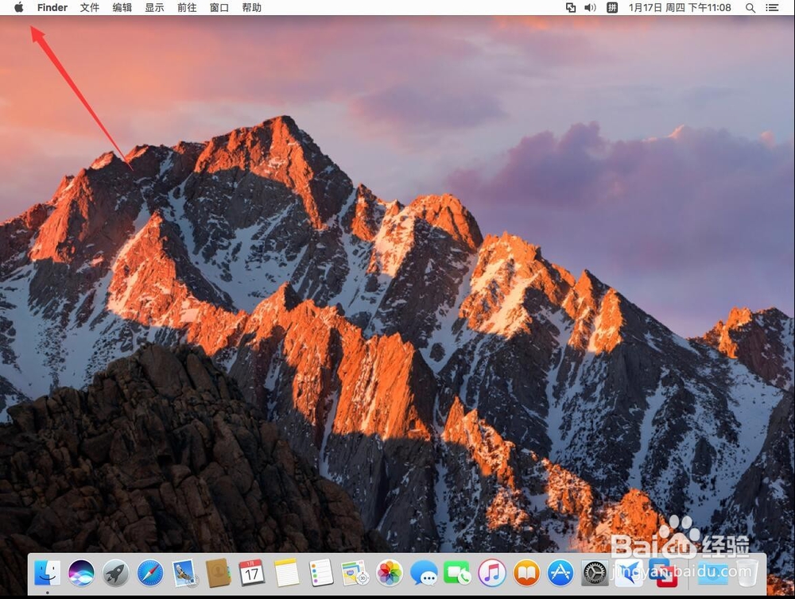Image resolution: width=795 pixels, height=599 pixels.
Task: Open the yellow Notes app in Dock
Action: [x=287, y=573]
